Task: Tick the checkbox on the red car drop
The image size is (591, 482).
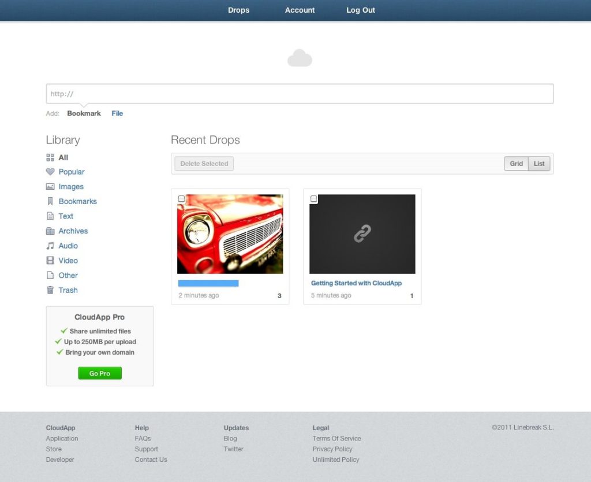Action: [181, 198]
